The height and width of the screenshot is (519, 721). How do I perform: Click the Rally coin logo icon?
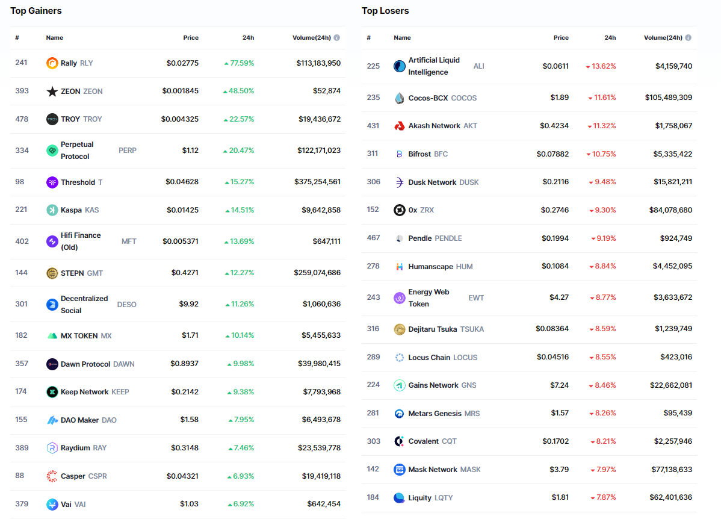(x=52, y=63)
